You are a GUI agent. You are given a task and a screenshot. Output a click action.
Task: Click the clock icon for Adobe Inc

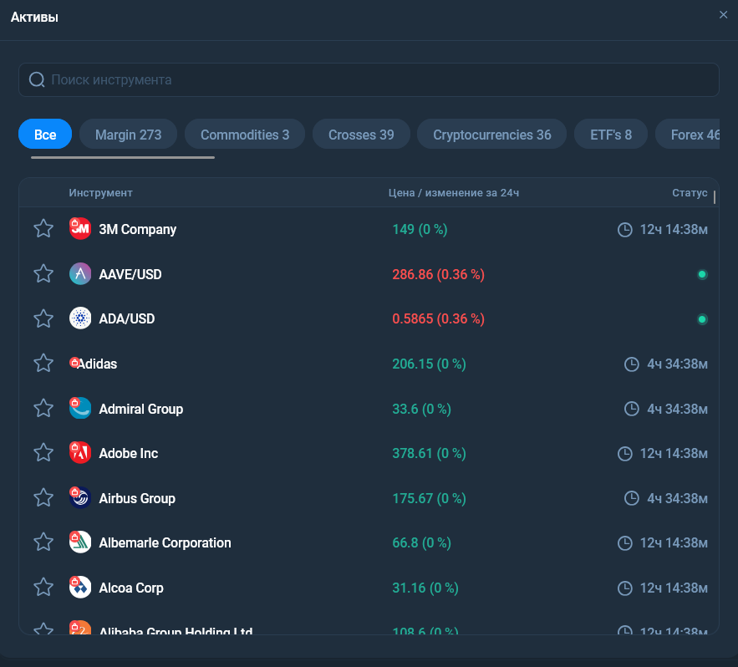pos(625,454)
